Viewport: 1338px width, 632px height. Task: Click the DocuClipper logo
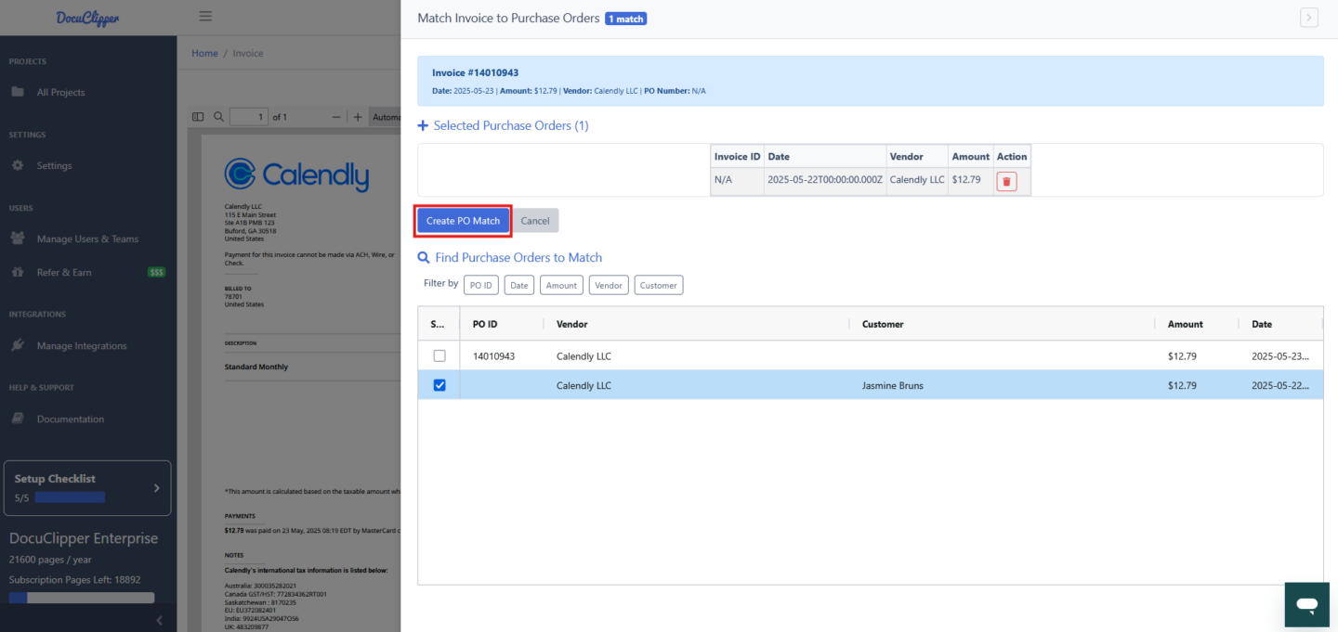click(87, 18)
